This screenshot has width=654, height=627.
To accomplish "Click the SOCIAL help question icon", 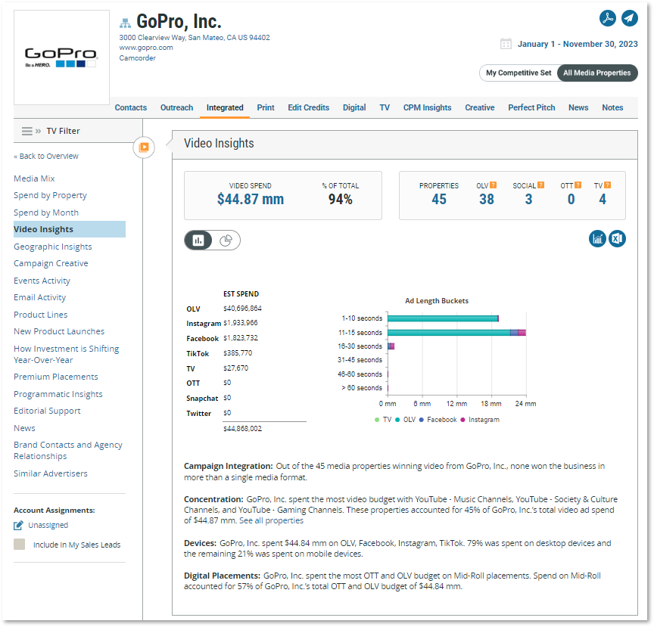I will 541,185.
